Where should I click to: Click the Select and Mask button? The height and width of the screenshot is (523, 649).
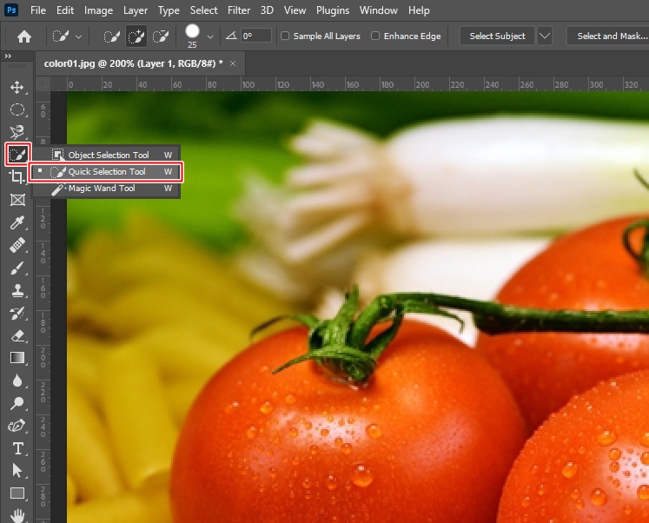click(608, 36)
